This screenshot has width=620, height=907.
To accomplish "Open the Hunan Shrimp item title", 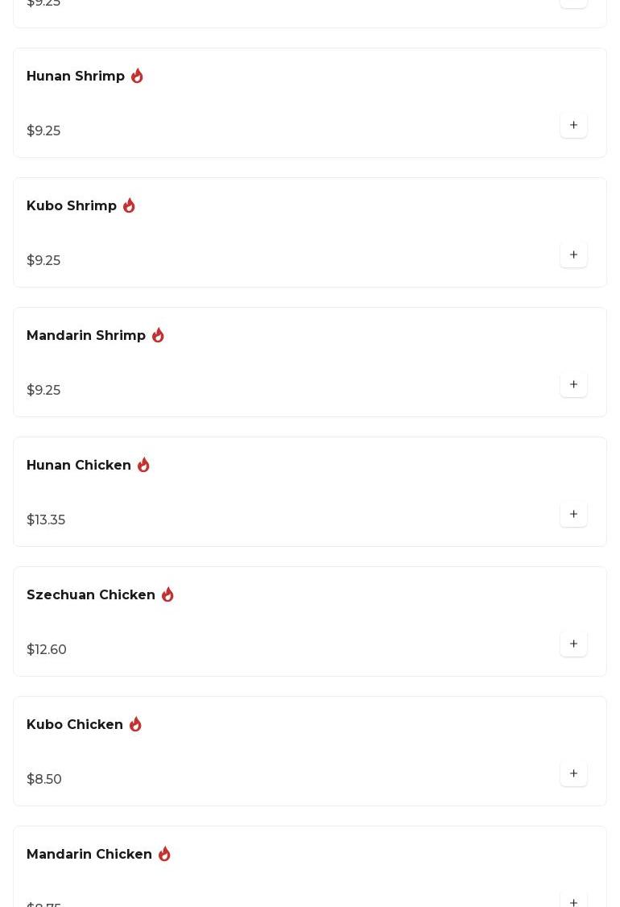I will [76, 77].
